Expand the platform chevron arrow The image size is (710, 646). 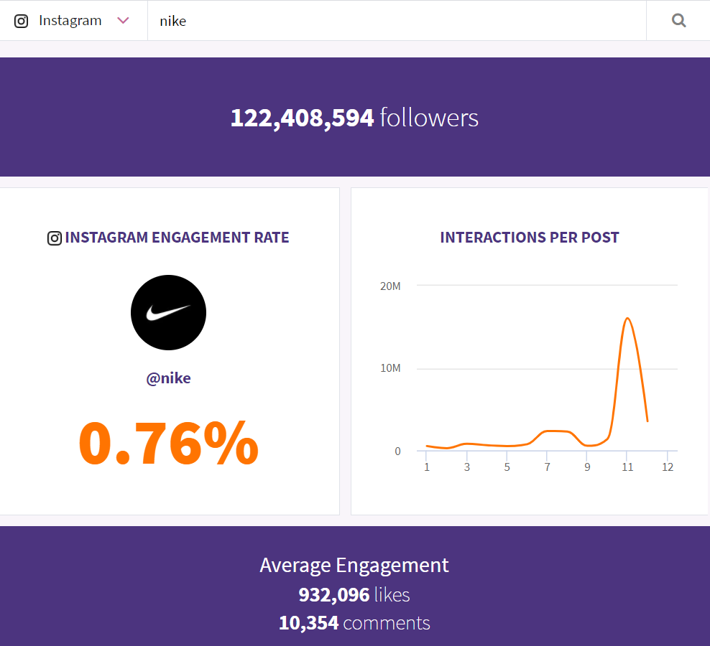(x=123, y=21)
